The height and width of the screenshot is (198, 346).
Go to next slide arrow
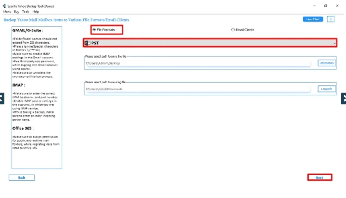tap(344, 99)
